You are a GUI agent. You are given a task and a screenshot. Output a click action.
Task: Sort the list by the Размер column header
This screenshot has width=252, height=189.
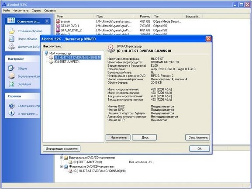[x=145, y=17]
